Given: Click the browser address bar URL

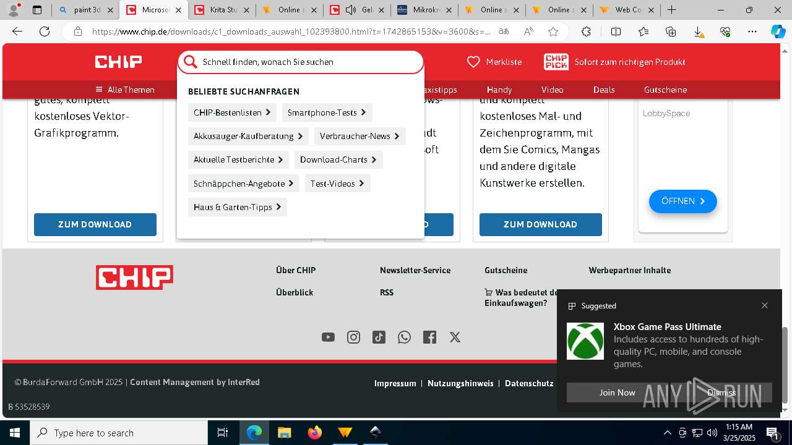Looking at the screenshot, I should pos(291,32).
